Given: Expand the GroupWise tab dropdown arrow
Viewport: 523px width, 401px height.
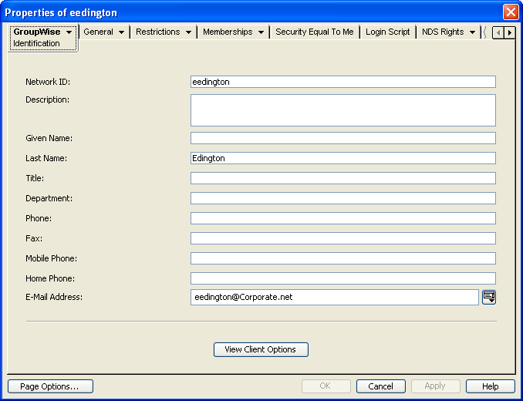Looking at the screenshot, I should pyautogui.click(x=69, y=32).
